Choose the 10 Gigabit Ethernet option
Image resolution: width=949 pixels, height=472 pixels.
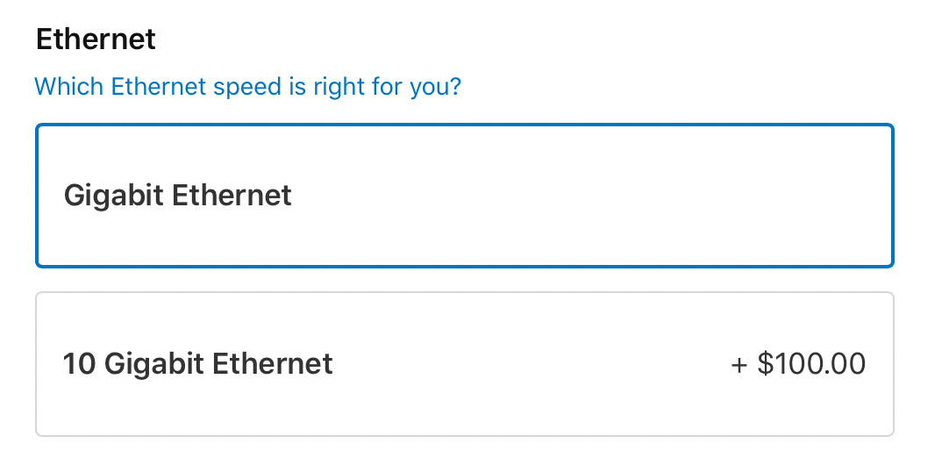464,364
